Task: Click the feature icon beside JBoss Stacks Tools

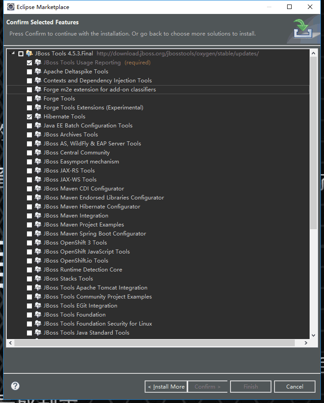Action: (x=38, y=279)
